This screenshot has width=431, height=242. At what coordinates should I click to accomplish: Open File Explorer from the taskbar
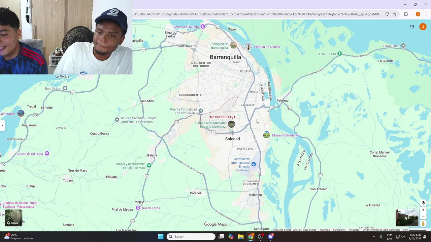(x=241, y=237)
